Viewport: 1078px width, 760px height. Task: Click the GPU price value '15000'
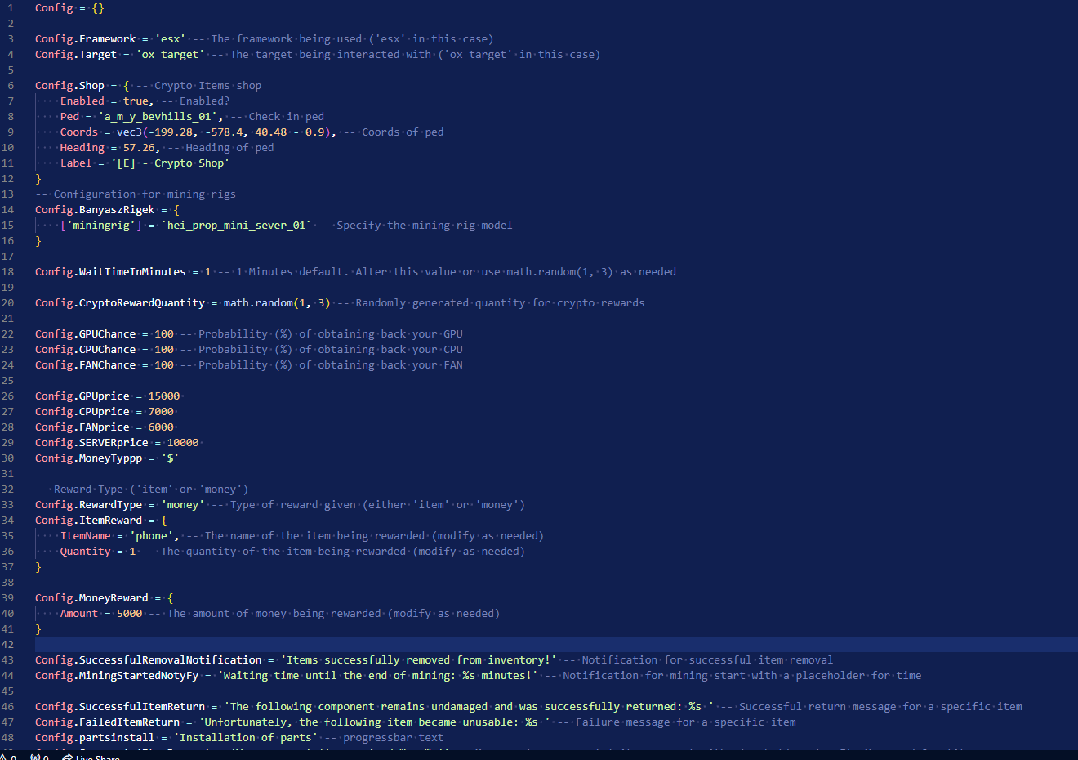click(164, 396)
